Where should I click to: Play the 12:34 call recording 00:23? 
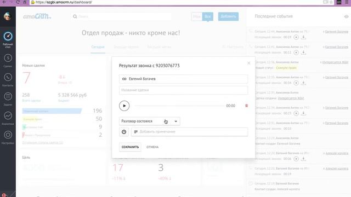coord(296,113)
